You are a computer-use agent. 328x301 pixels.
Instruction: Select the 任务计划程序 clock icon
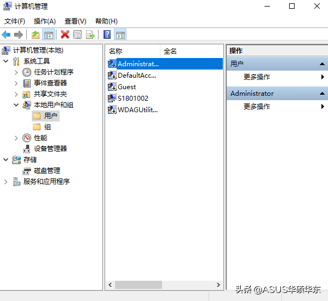(27, 72)
